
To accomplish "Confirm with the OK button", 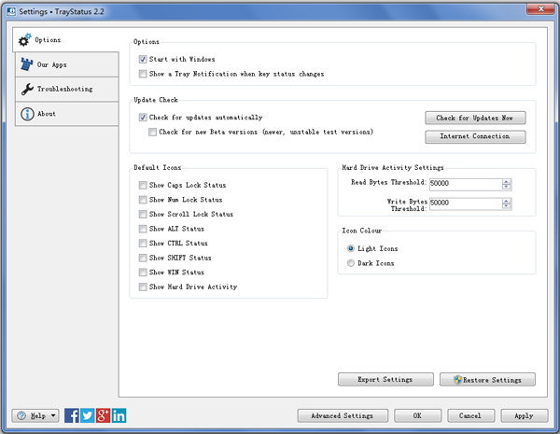I will [417, 415].
